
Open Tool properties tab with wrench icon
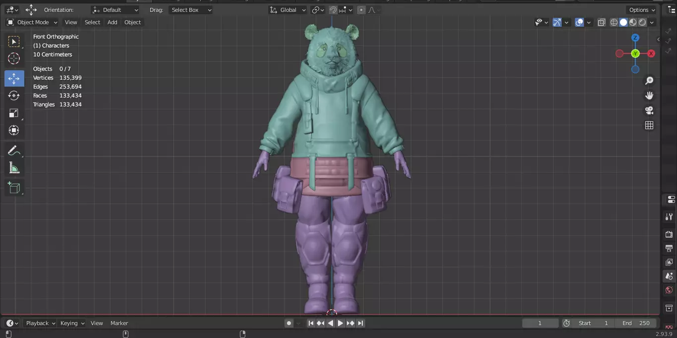(669, 216)
